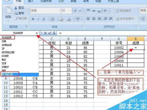The width and height of the screenshot is (147, 110).
Task: Open the 剪贴板 group dialog launcher
Action: [x=26, y=26]
